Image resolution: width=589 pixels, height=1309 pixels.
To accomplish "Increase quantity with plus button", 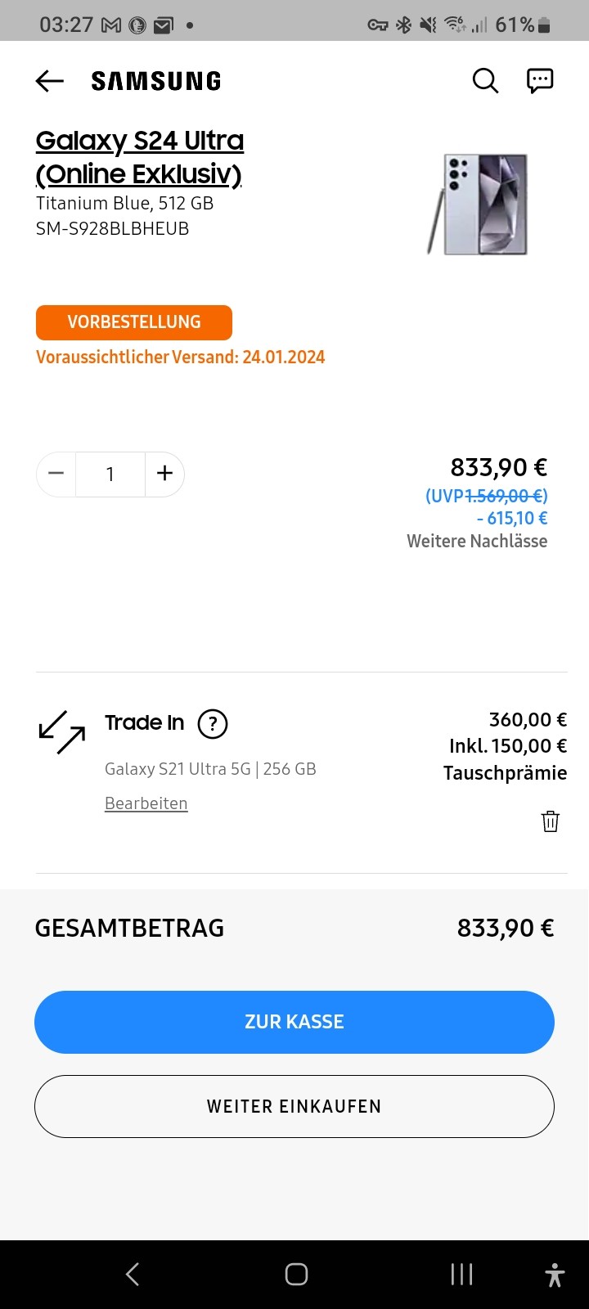I will (x=164, y=474).
